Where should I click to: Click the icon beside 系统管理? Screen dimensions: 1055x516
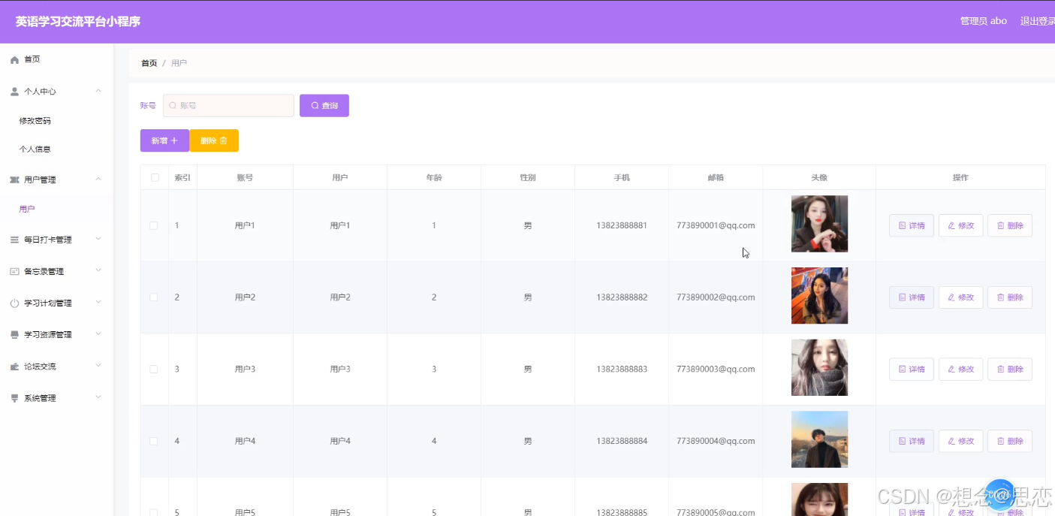[14, 399]
